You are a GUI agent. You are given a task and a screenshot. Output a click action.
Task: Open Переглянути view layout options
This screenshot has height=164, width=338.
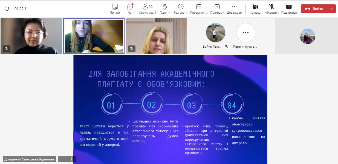[199, 9]
